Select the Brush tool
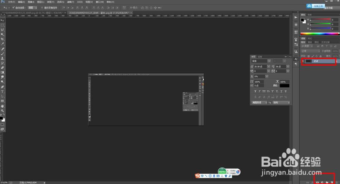The width and height of the screenshot is (340, 184). point(2,54)
